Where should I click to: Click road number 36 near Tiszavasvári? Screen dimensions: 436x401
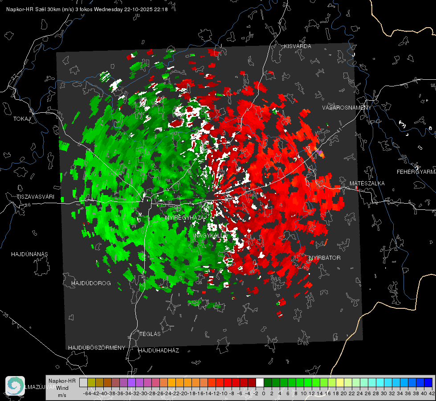pos(28,205)
